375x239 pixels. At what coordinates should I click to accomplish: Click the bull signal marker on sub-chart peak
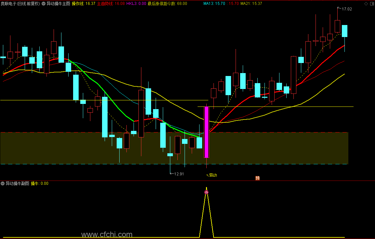click(206, 192)
